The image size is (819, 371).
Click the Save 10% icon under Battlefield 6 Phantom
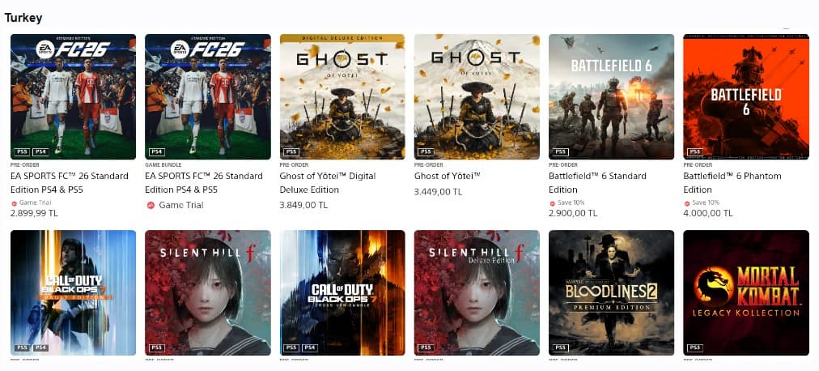point(686,203)
